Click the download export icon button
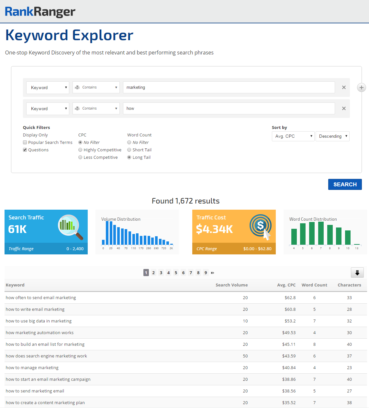 coord(357,273)
